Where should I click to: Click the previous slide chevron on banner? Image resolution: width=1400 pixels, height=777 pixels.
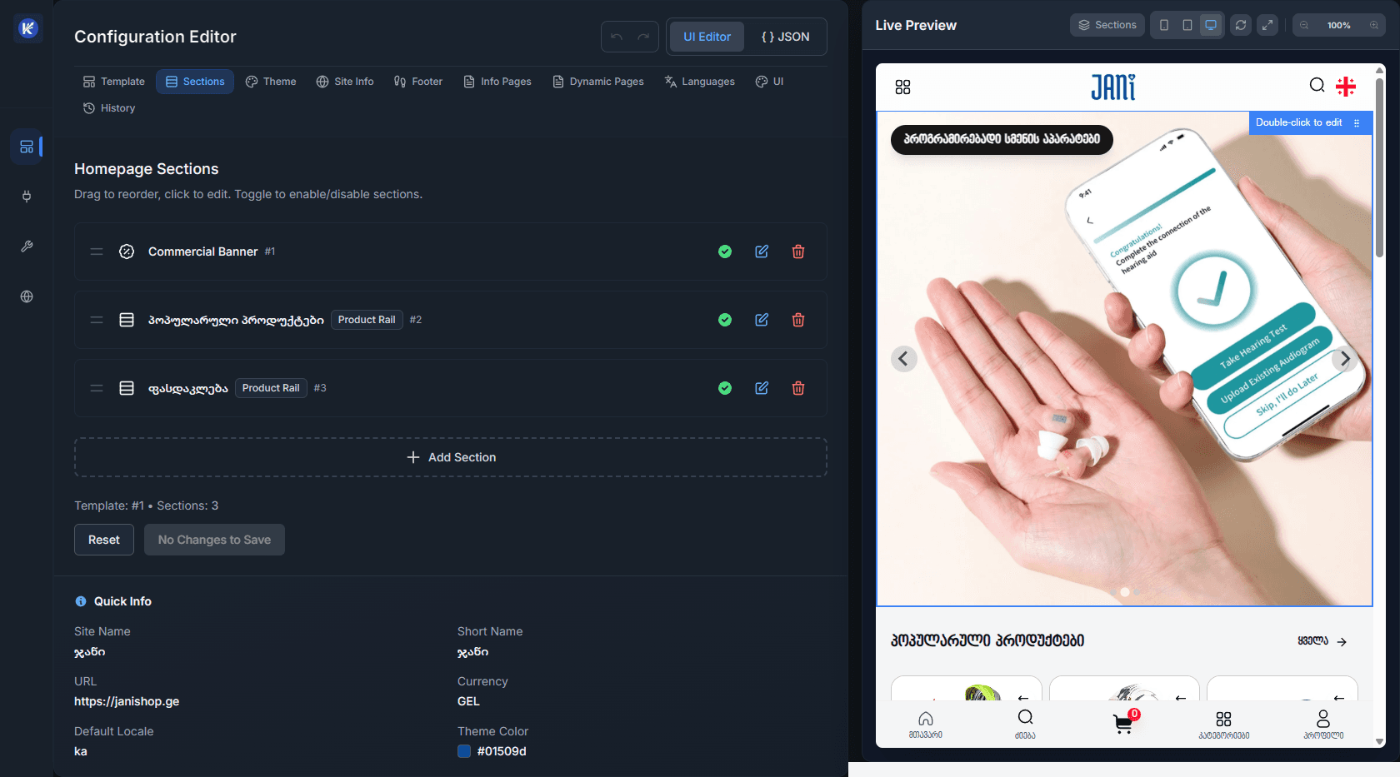pyautogui.click(x=904, y=359)
